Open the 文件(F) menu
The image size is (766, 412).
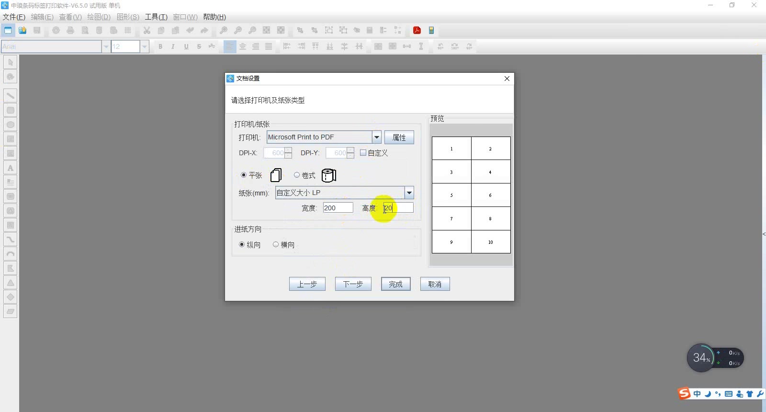pyautogui.click(x=14, y=17)
